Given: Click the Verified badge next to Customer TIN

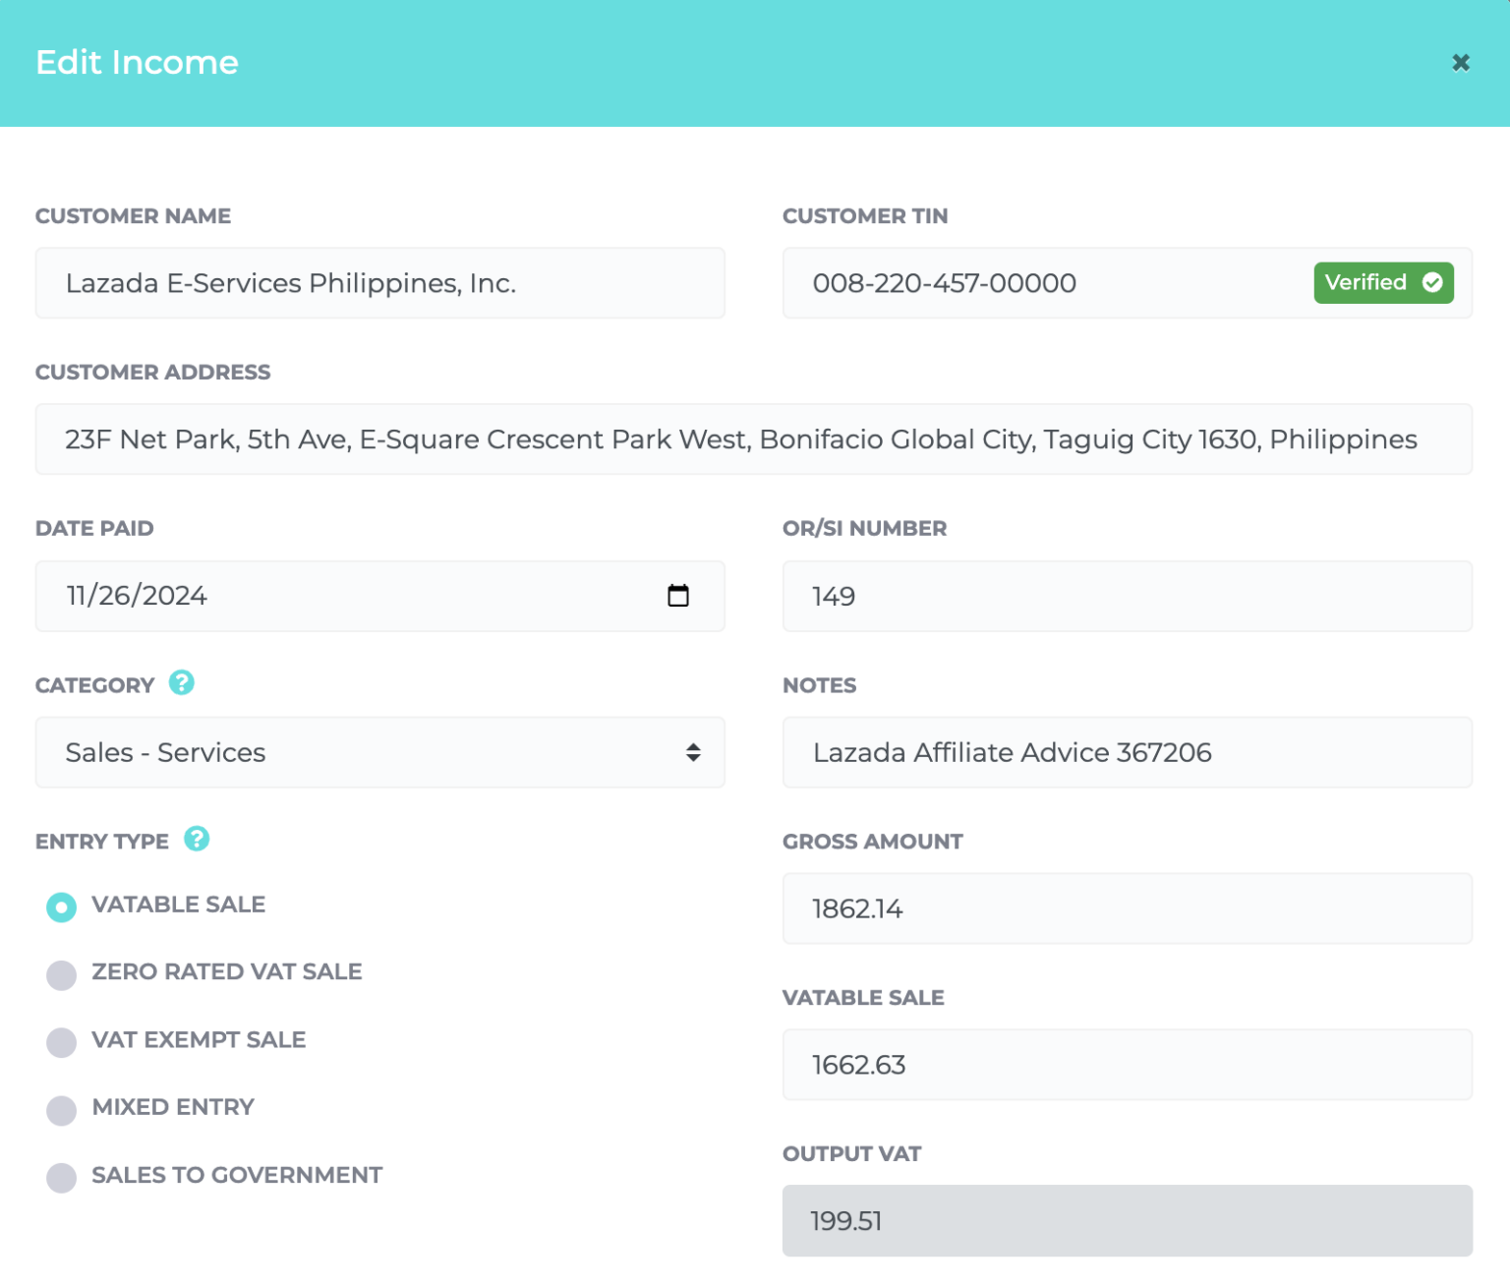Looking at the screenshot, I should tap(1383, 282).
